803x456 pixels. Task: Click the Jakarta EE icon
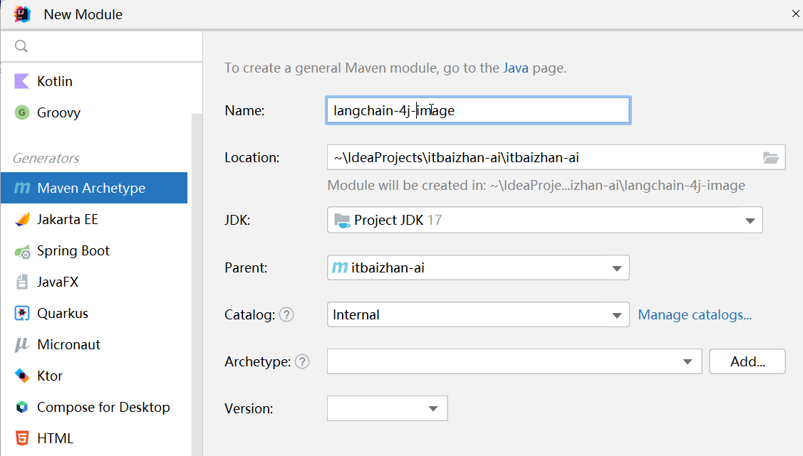pyautogui.click(x=22, y=219)
